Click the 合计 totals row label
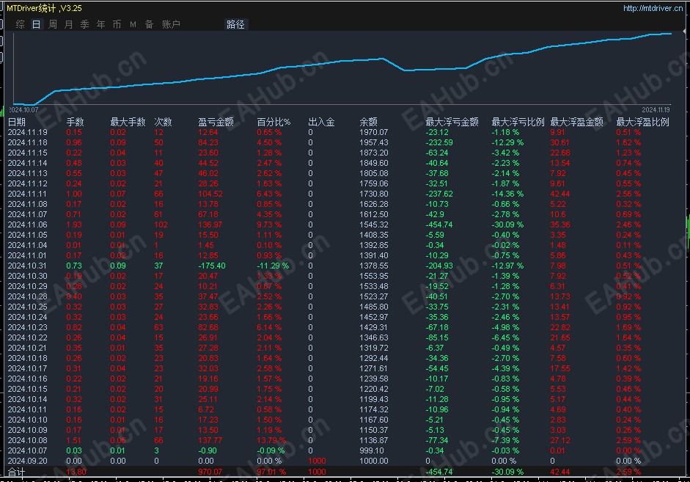Screen dimensions: 690x482 [x=17, y=472]
